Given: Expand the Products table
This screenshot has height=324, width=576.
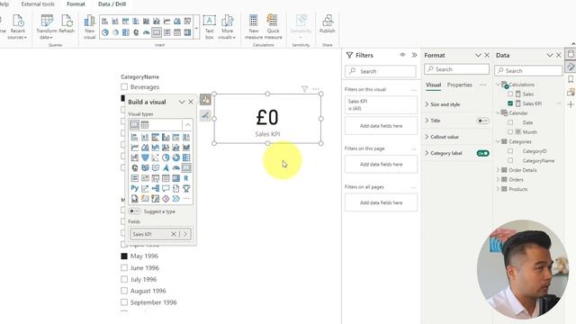Looking at the screenshot, I should (498, 189).
